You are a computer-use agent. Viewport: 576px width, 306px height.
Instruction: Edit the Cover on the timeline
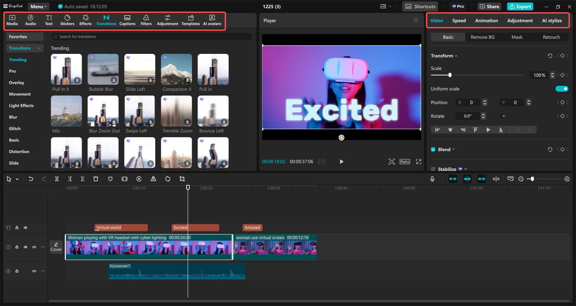pyautogui.click(x=56, y=247)
